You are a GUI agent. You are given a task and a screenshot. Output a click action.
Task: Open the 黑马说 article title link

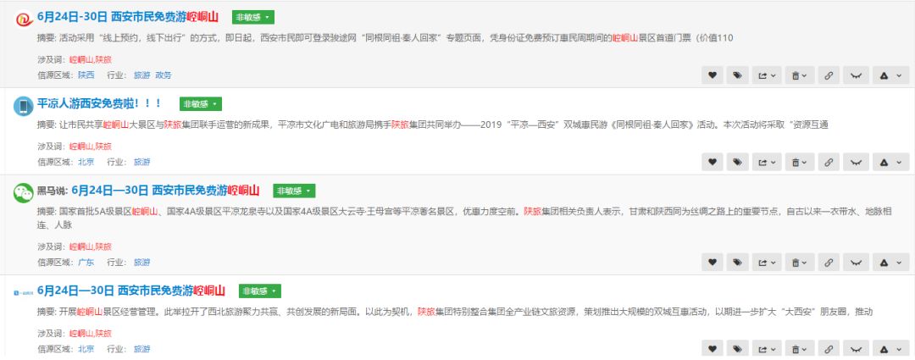point(165,191)
